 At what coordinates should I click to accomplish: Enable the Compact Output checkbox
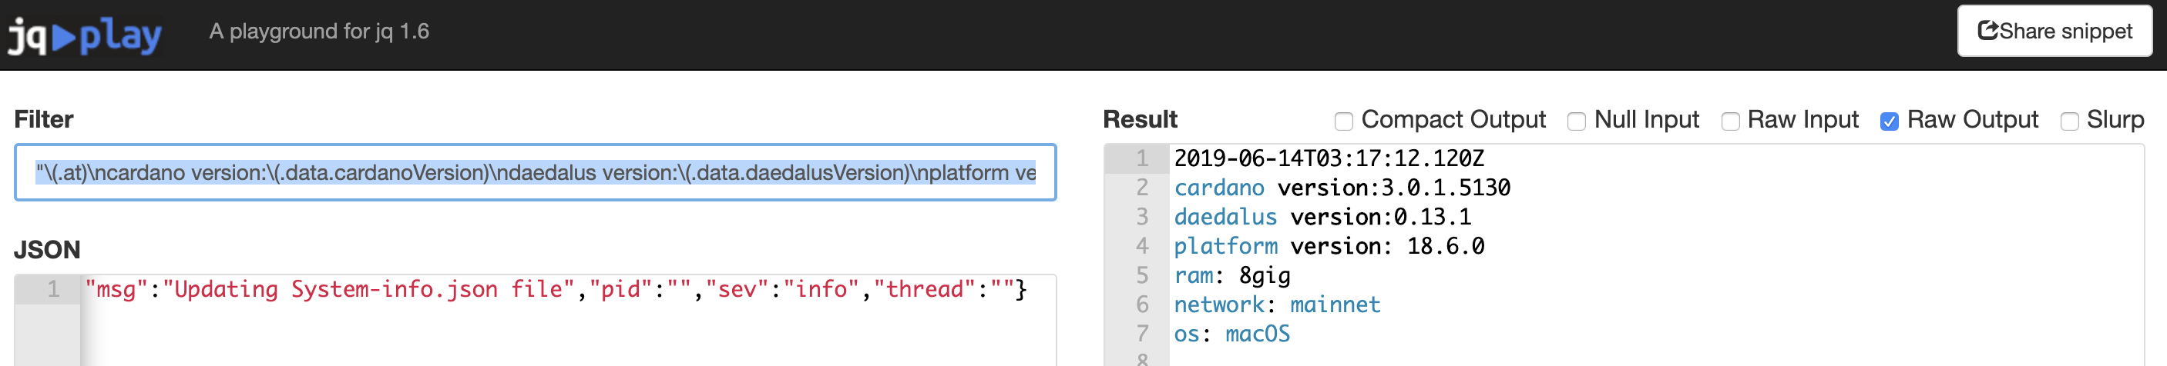[x=1343, y=121]
